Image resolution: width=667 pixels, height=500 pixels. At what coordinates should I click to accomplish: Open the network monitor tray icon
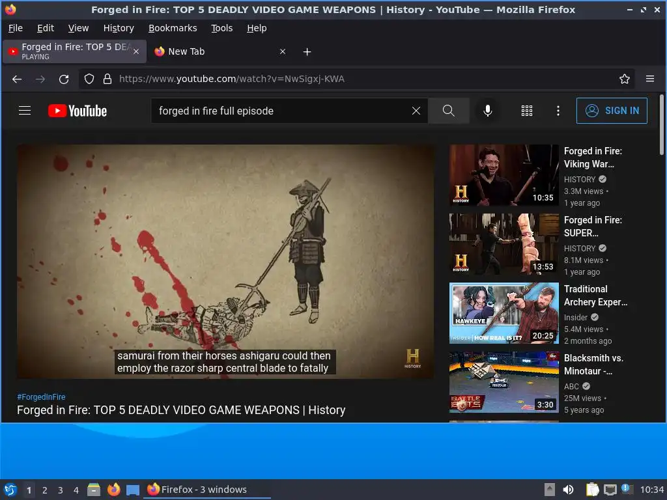(610, 490)
